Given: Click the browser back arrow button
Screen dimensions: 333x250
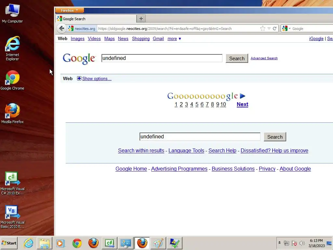Looking at the screenshot, I should click(61, 28).
